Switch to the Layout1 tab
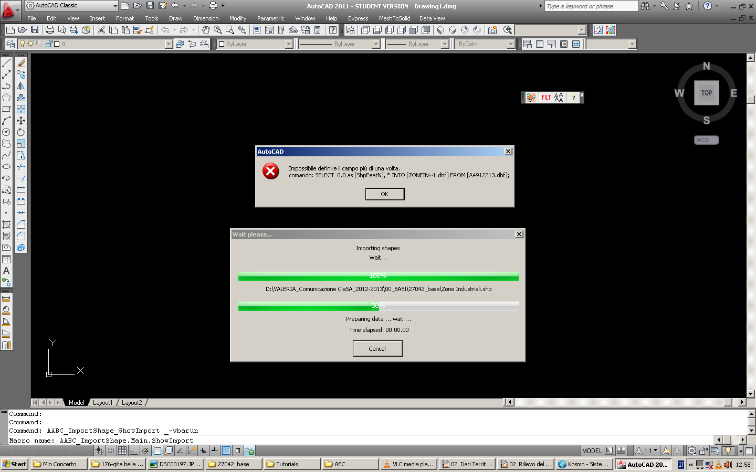The height and width of the screenshot is (472, 756). click(x=102, y=403)
